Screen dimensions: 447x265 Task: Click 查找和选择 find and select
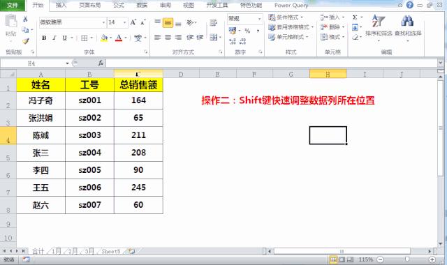(408, 28)
